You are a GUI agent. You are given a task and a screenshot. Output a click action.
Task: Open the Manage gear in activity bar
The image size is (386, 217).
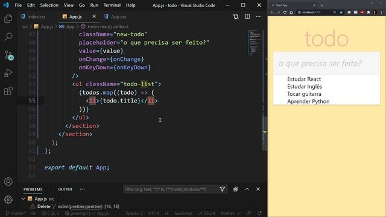pyautogui.click(x=8, y=200)
